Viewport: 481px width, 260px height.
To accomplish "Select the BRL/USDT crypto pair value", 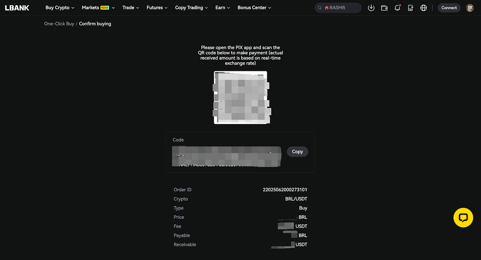I will 296,199.
